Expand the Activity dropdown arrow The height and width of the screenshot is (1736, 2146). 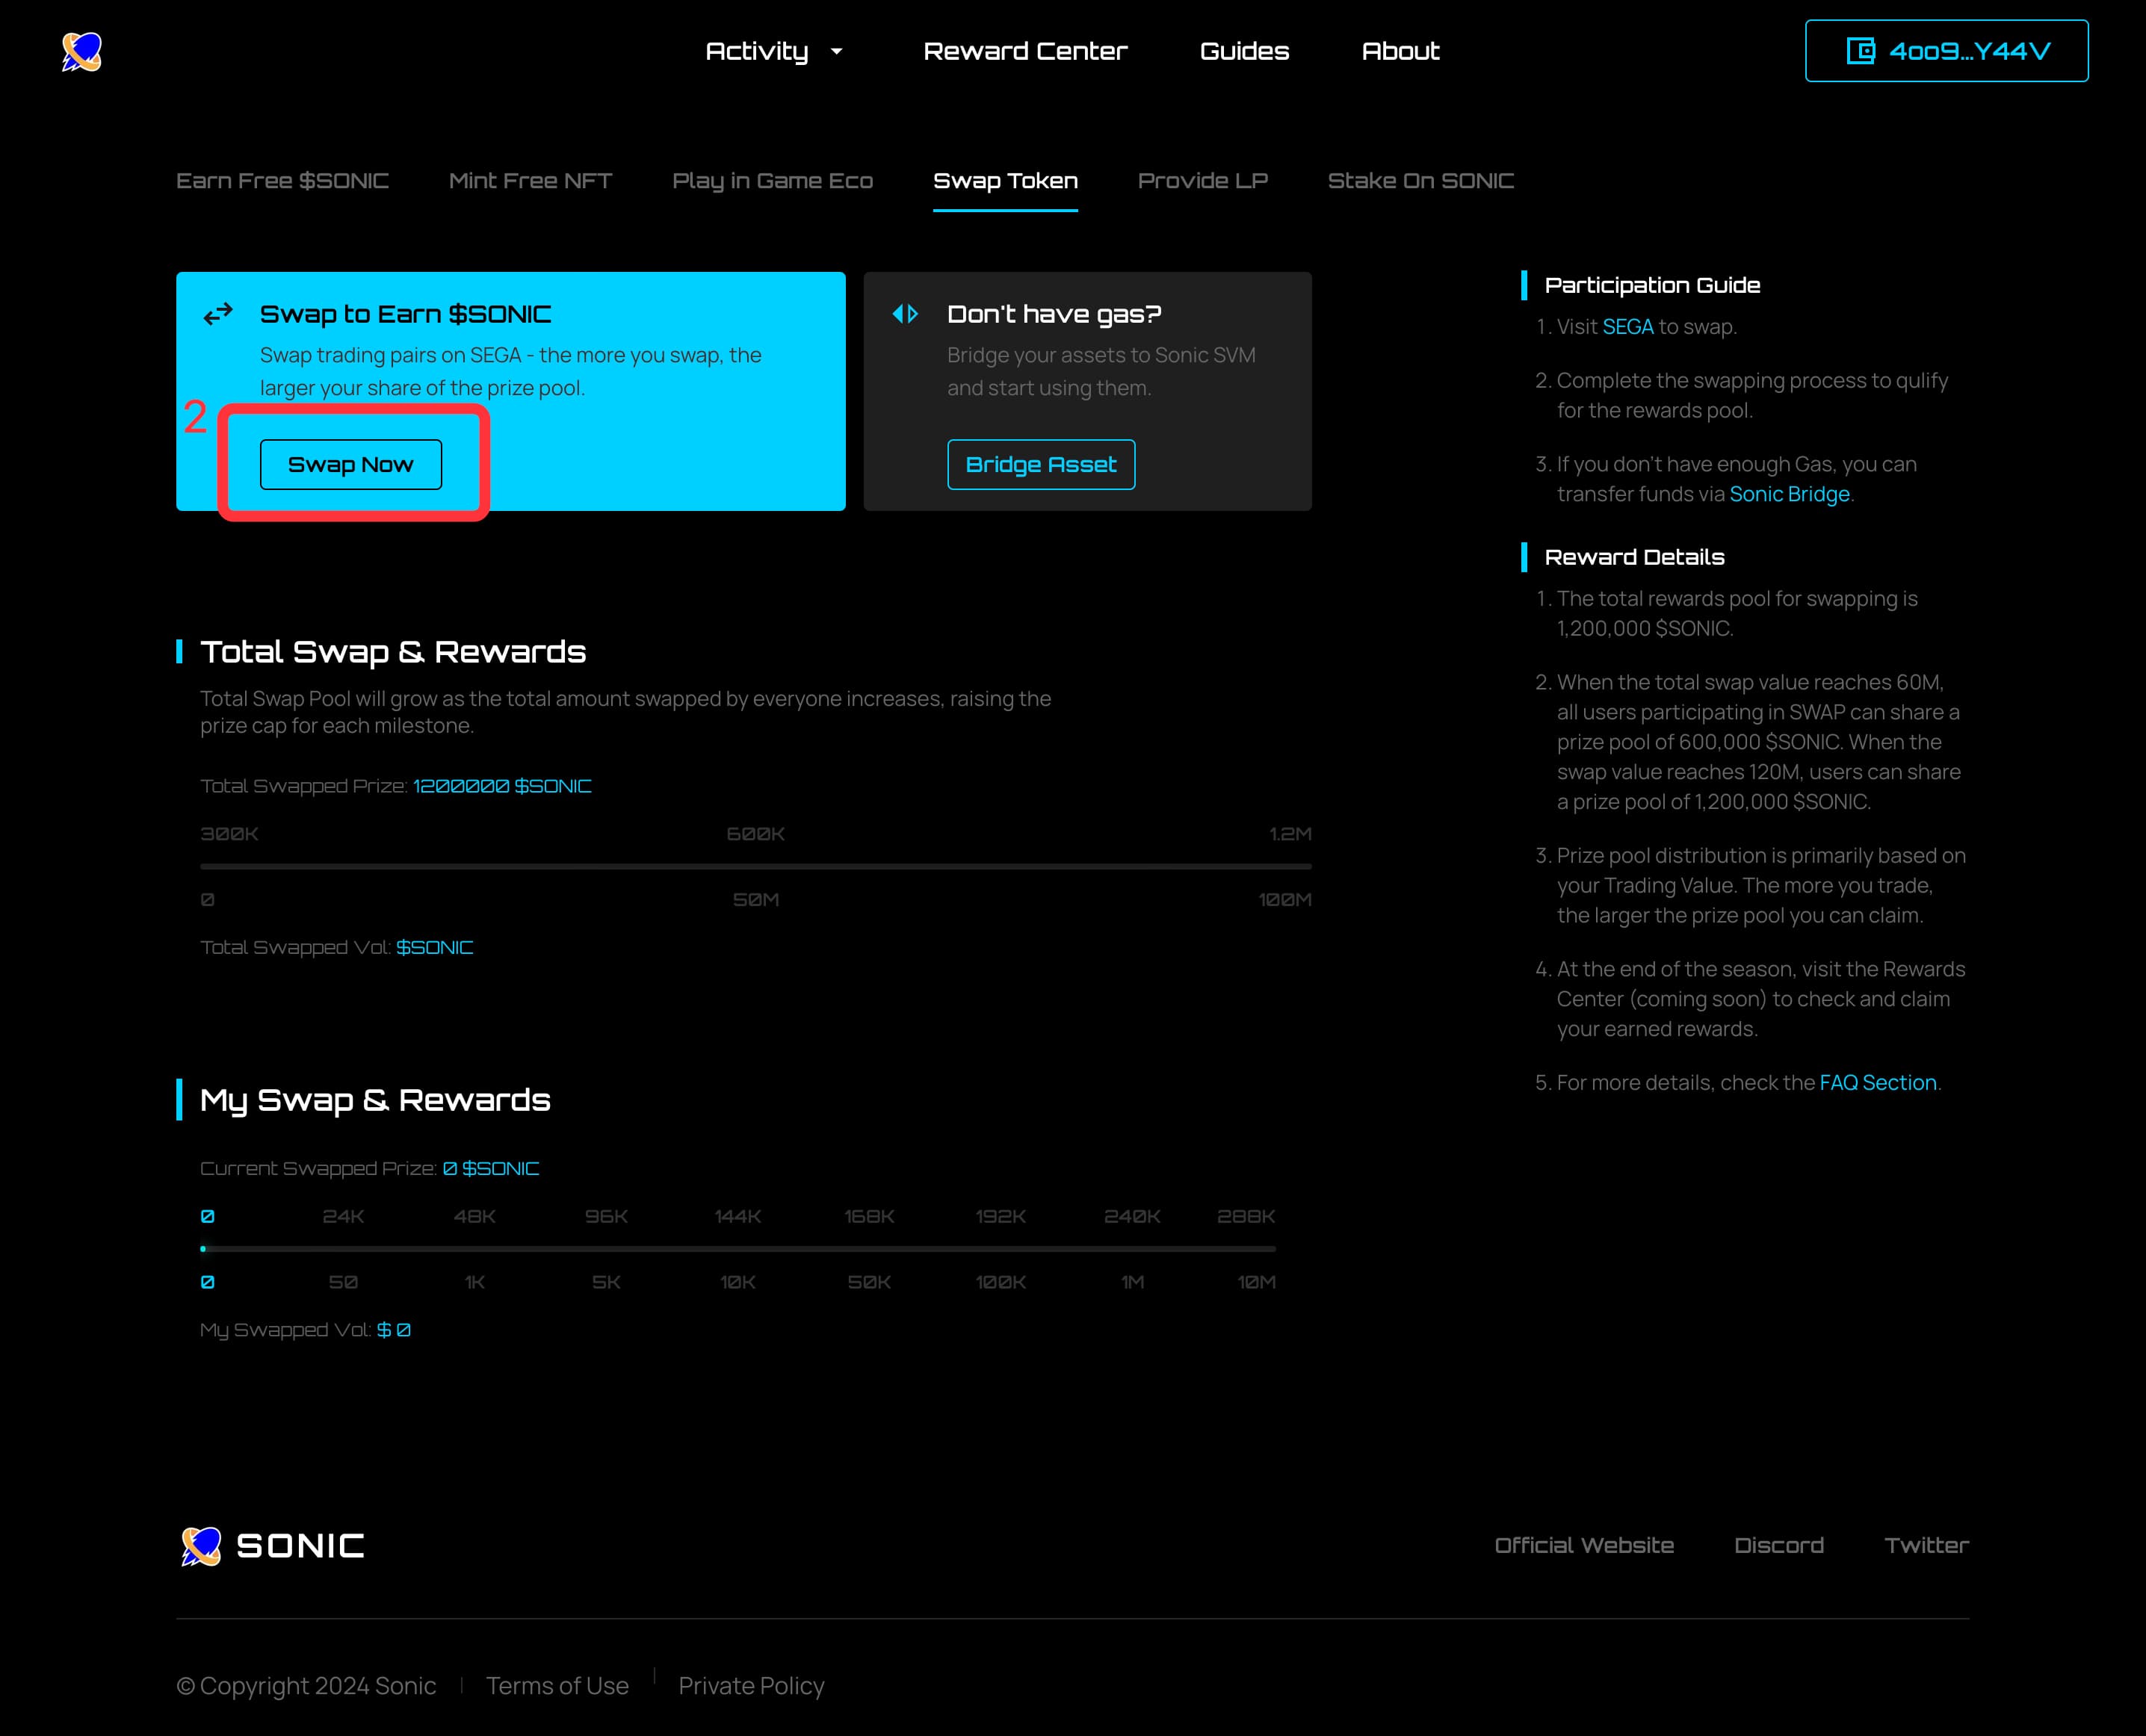[836, 51]
